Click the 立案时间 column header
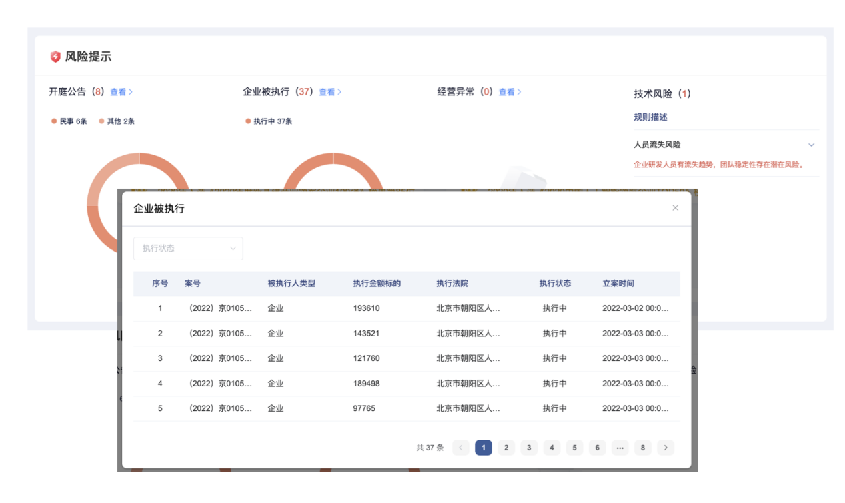The height and width of the screenshot is (503, 845). (618, 284)
